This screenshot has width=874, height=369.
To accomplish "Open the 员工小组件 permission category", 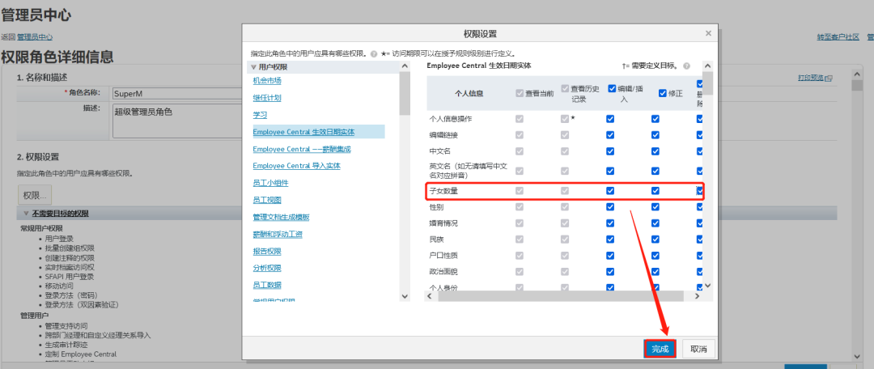I will tap(270, 183).
